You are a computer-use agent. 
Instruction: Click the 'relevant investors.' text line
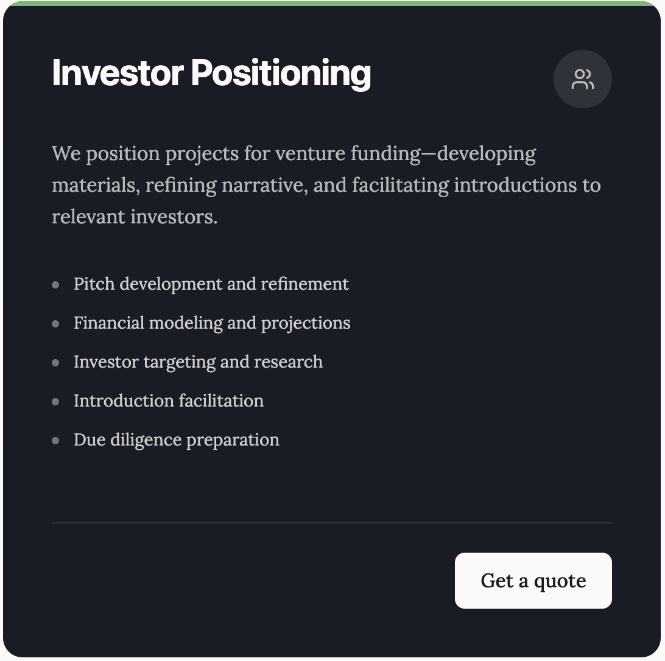[135, 217]
